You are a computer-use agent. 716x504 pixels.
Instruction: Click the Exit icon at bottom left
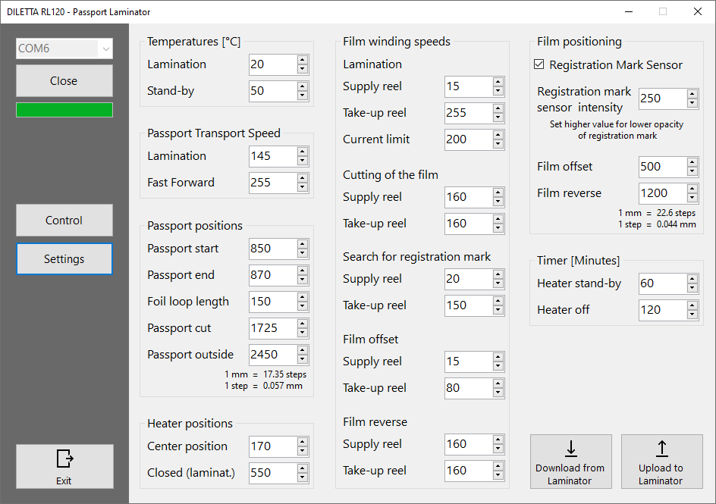coord(64,459)
